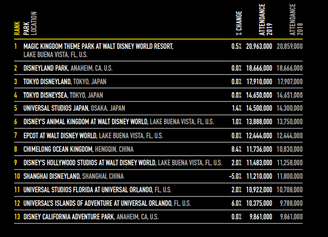Click the rank number 1
This screenshot has width=328, height=237.
pyautogui.click(x=16, y=46)
